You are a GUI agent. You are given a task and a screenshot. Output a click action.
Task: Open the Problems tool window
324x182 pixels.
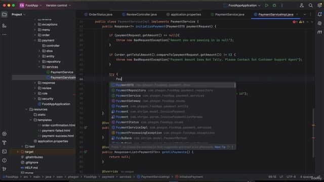tap(5, 160)
